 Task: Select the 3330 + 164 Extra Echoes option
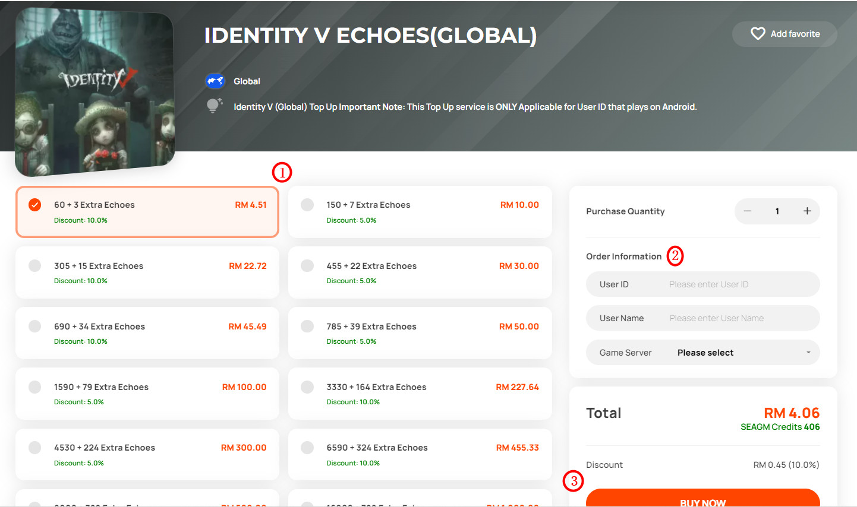[420, 394]
